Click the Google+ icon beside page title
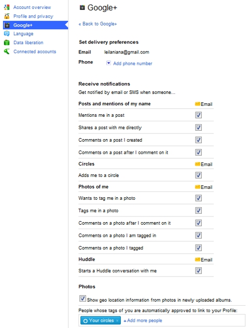The height and width of the screenshot is (328, 249). point(82,8)
